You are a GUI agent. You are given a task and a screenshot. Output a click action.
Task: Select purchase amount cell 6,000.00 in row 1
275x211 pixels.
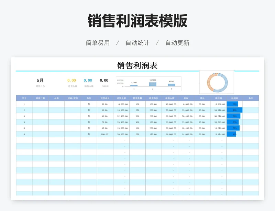(x=121, y=104)
